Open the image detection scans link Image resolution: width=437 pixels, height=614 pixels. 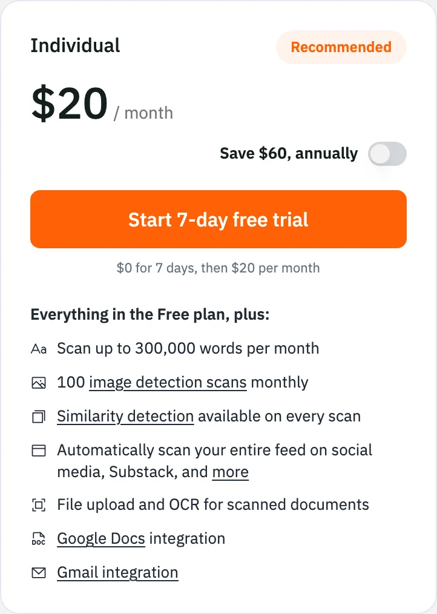tap(168, 383)
